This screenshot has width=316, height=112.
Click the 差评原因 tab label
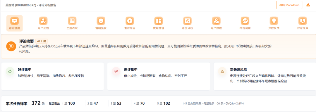pos(130,28)
